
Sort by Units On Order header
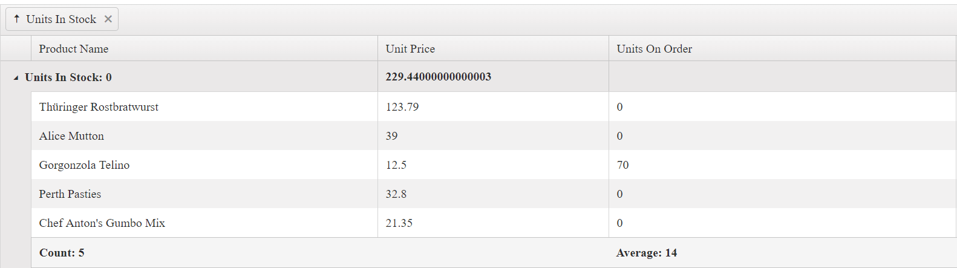(654, 49)
